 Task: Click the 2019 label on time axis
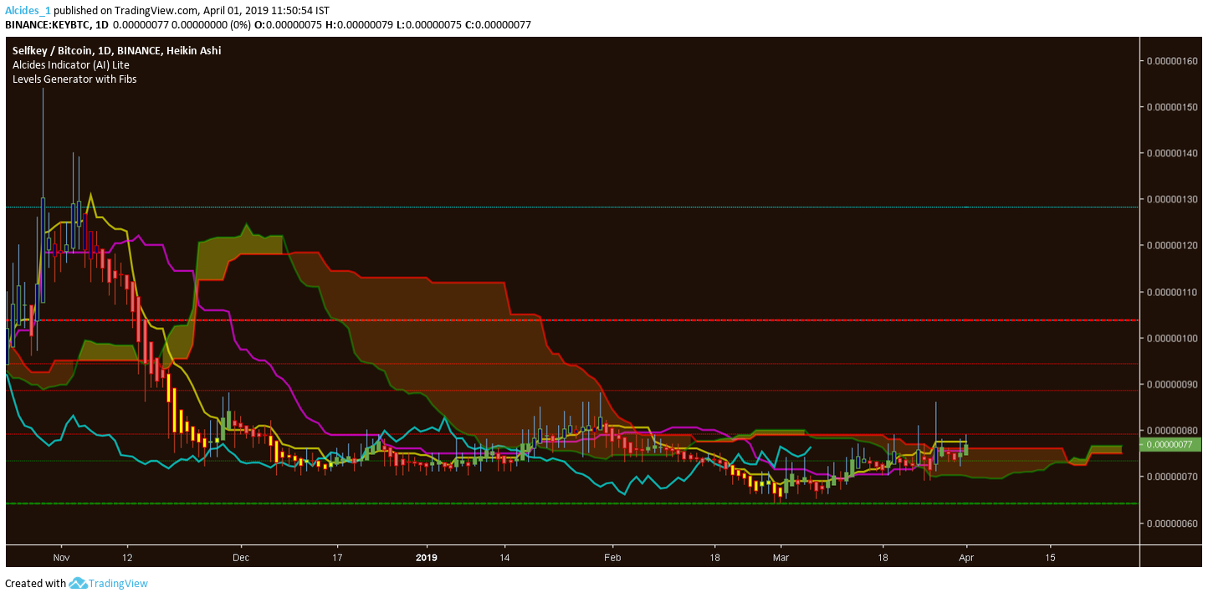point(427,556)
